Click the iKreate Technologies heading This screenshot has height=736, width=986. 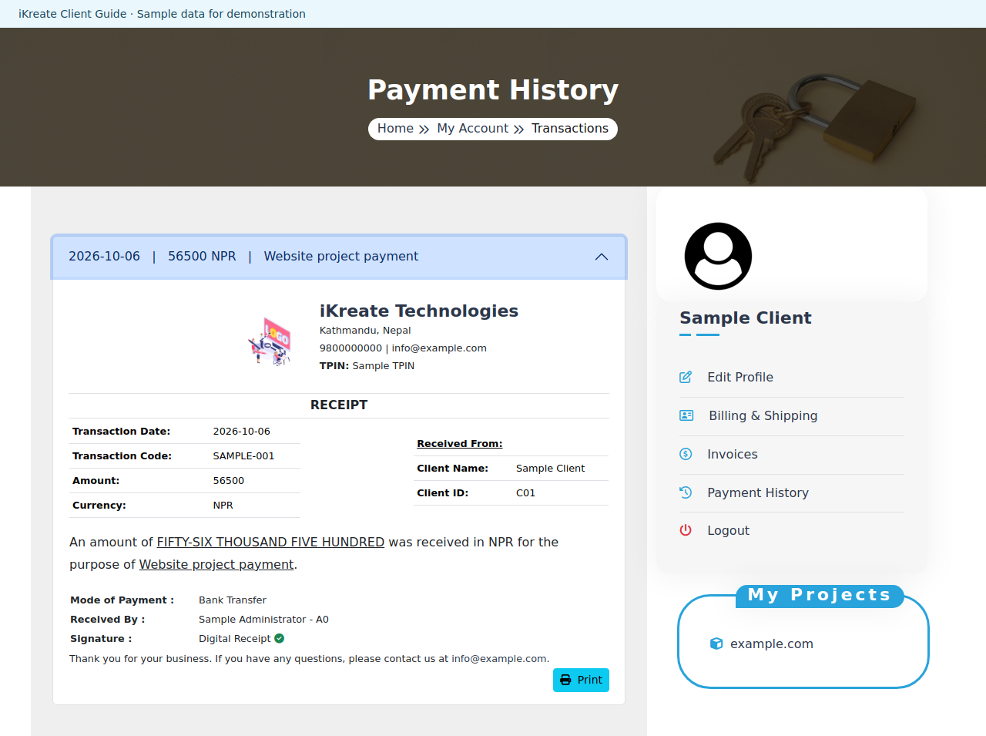[x=419, y=311]
